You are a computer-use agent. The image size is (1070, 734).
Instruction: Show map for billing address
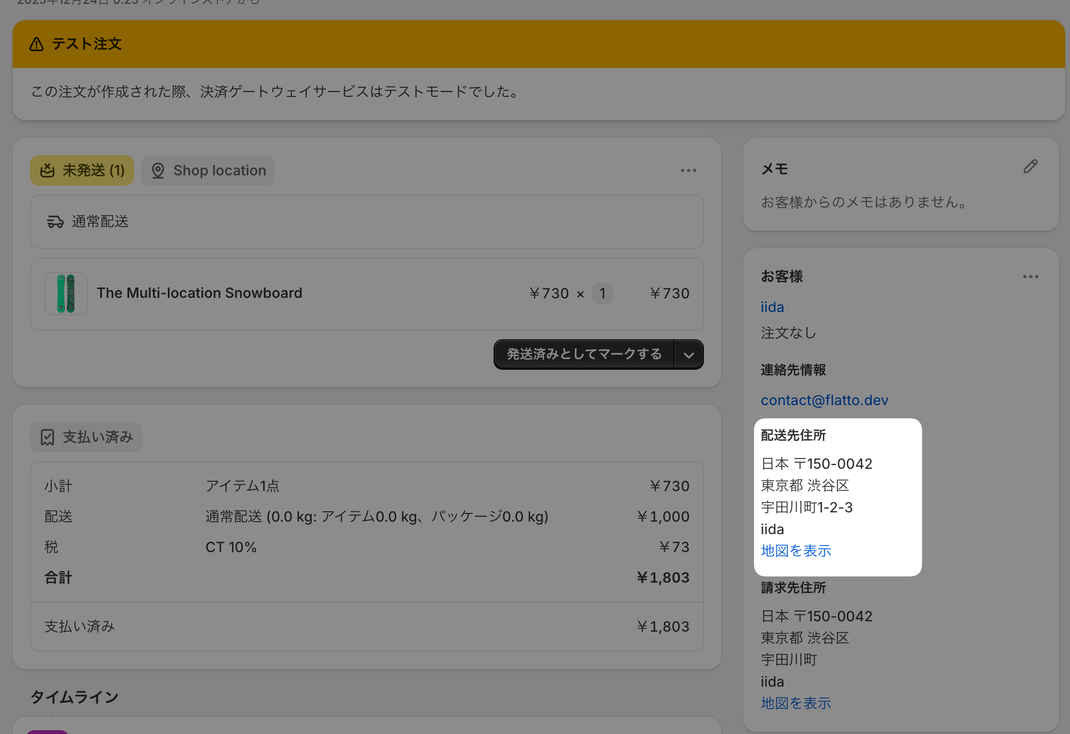click(795, 703)
